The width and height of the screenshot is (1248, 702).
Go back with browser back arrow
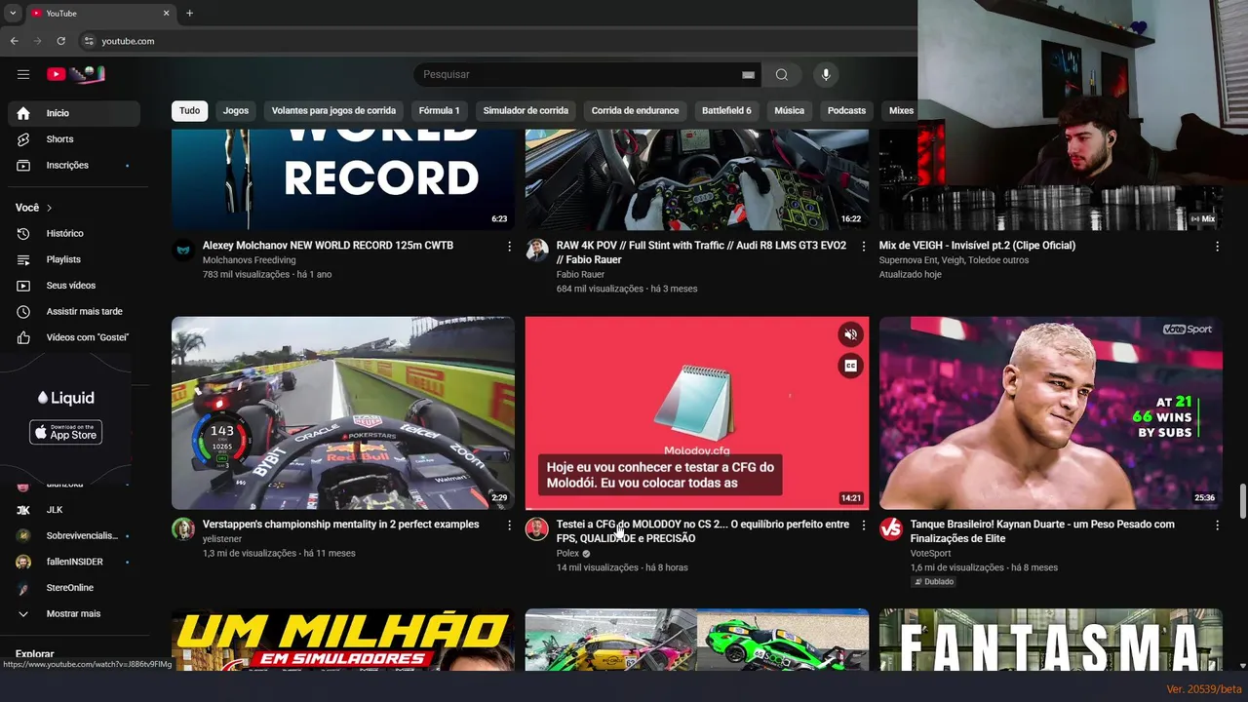pos(14,41)
